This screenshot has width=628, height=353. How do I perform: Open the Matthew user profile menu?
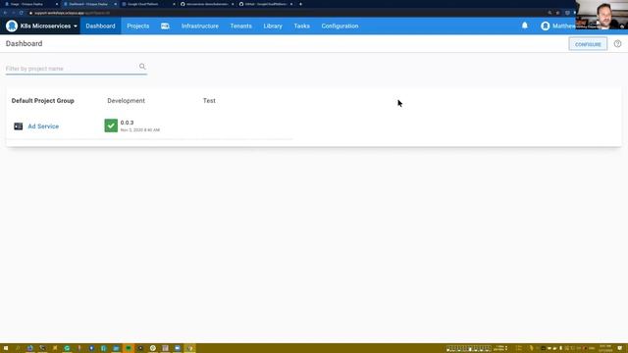pyautogui.click(x=558, y=26)
